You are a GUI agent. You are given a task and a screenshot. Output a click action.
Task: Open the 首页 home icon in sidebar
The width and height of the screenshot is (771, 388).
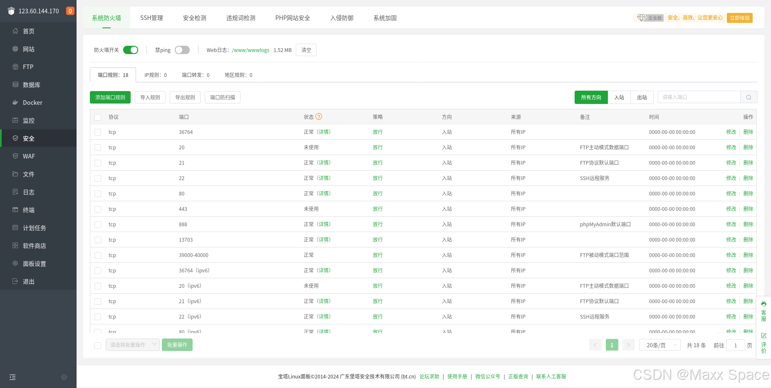click(15, 31)
